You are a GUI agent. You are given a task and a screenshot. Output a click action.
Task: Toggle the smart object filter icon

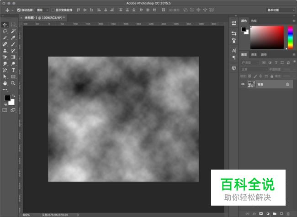(x=288, y=62)
